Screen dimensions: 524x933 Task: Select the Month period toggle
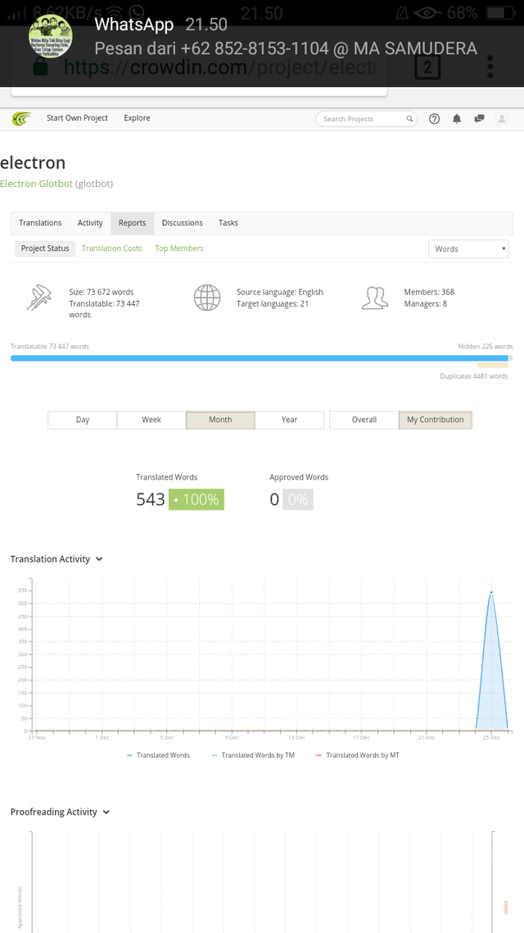click(220, 420)
